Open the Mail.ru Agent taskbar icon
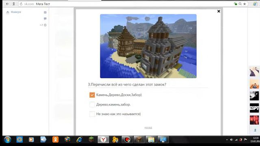The height and width of the screenshot is (146, 260). coord(19,140)
